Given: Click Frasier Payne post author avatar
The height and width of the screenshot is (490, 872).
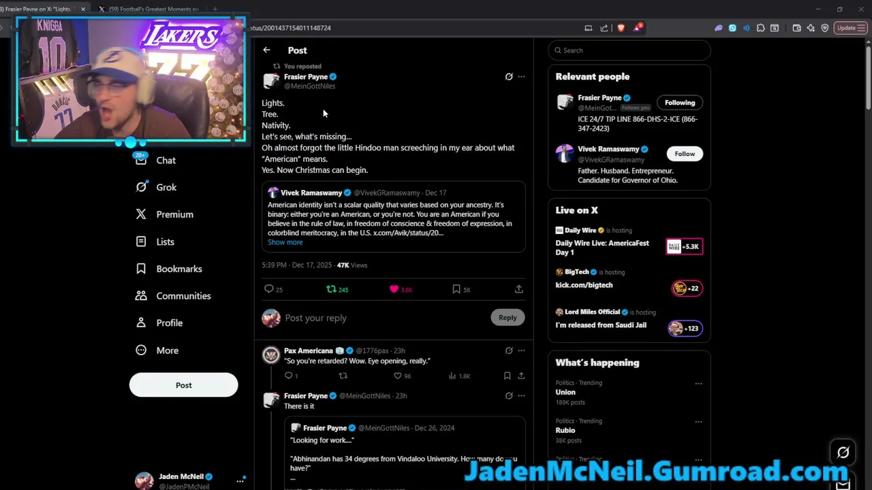Looking at the screenshot, I should pyautogui.click(x=271, y=81).
